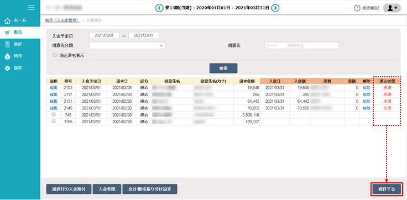This screenshot has width=407, height=200.
Task: Click the 検索 button
Action: pyautogui.click(x=223, y=68)
